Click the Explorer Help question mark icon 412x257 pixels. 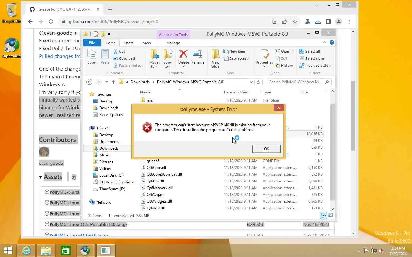(x=332, y=42)
